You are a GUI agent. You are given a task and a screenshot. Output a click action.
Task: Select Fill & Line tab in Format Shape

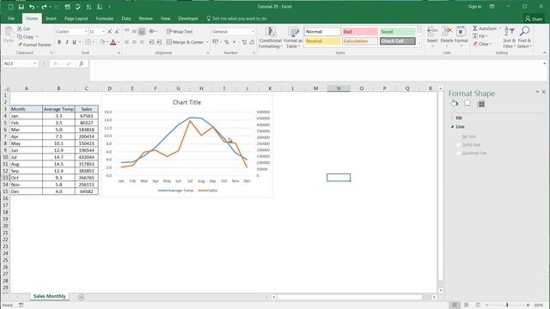tap(455, 103)
